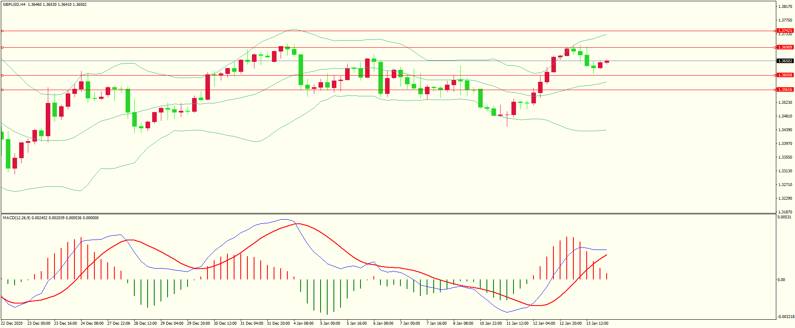This screenshot has height=328, width=795.
Task: Click the last candlestick on the price chart
Action: click(607, 62)
